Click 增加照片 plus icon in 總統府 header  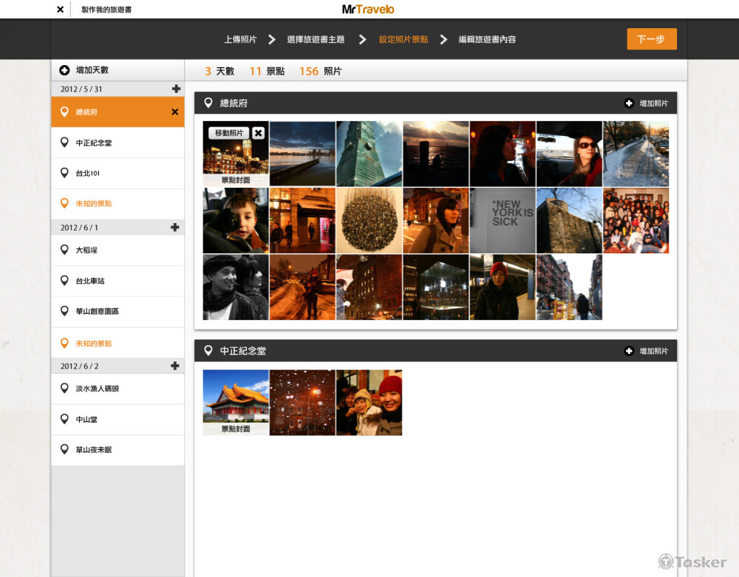point(629,103)
